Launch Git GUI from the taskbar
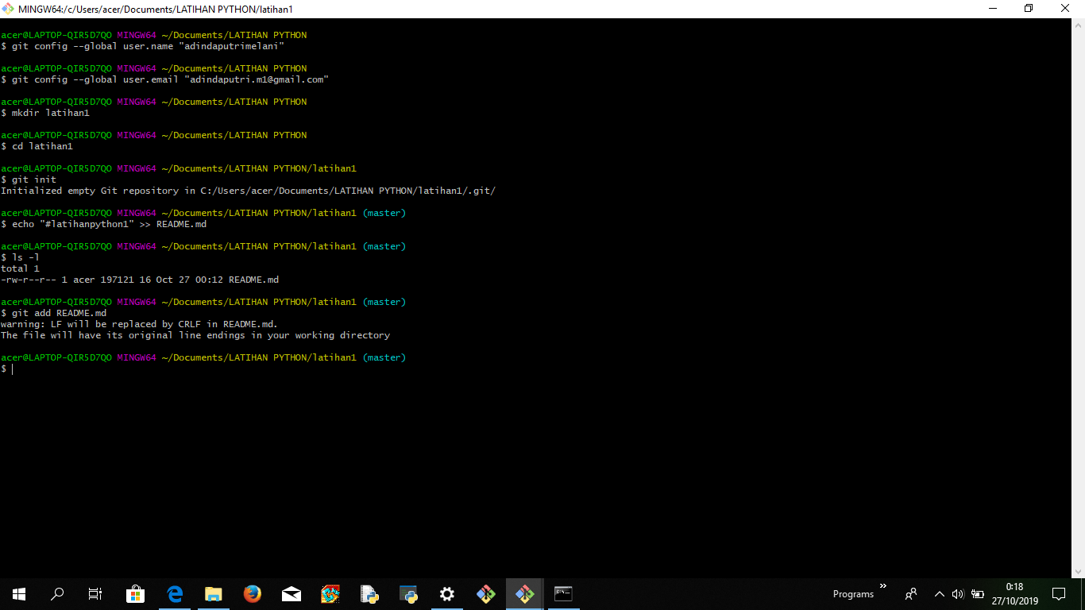Image resolution: width=1085 pixels, height=610 pixels. click(x=485, y=593)
